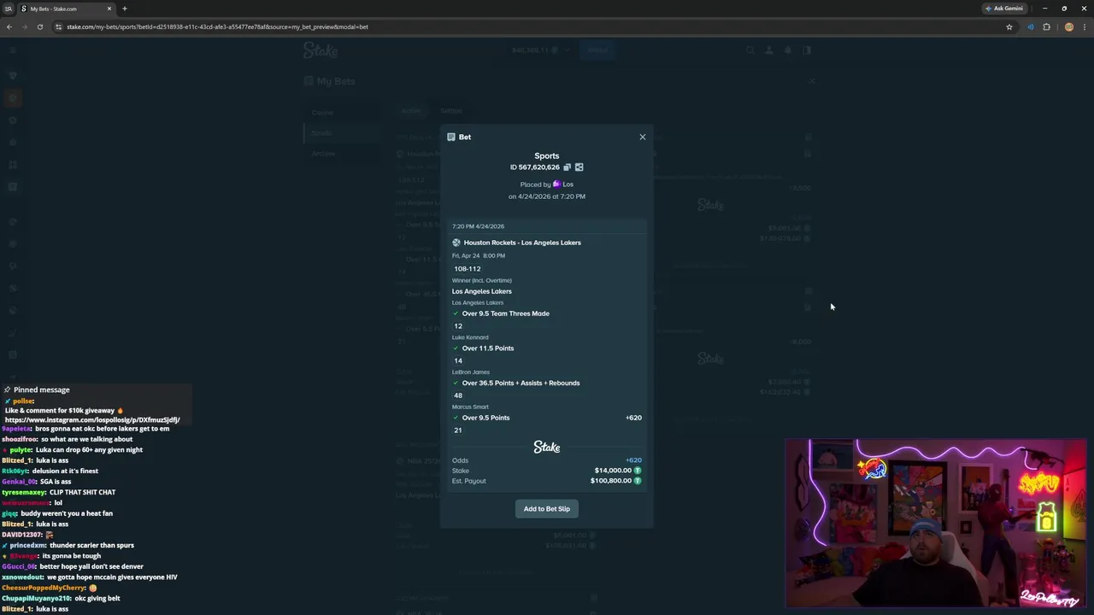Click the streamer webcam overlay
Viewport: 1094px width, 615px height.
tap(936, 523)
